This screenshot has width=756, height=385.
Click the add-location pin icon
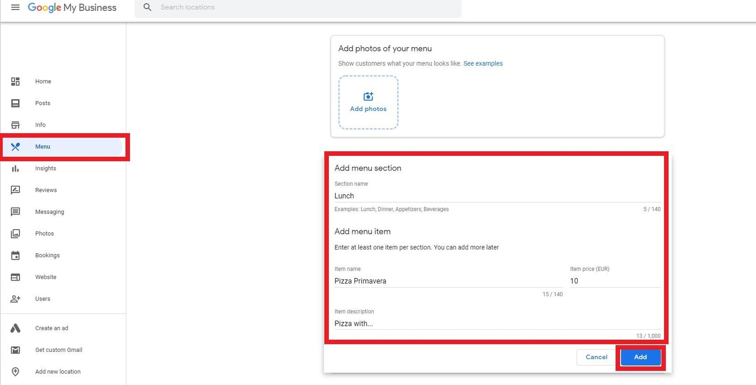point(15,371)
